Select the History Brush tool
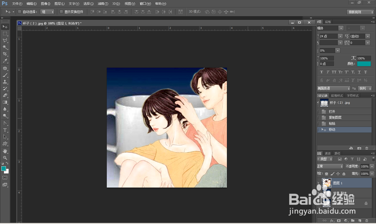 [x=5, y=89]
